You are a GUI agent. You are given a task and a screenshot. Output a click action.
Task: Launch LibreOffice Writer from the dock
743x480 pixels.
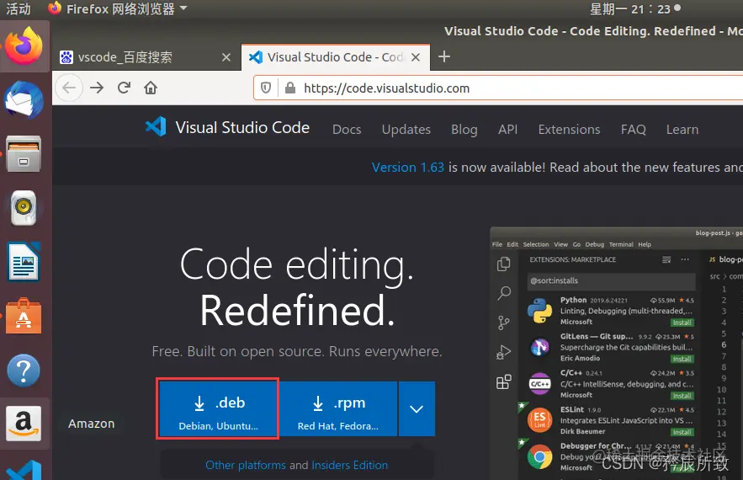coord(24,262)
